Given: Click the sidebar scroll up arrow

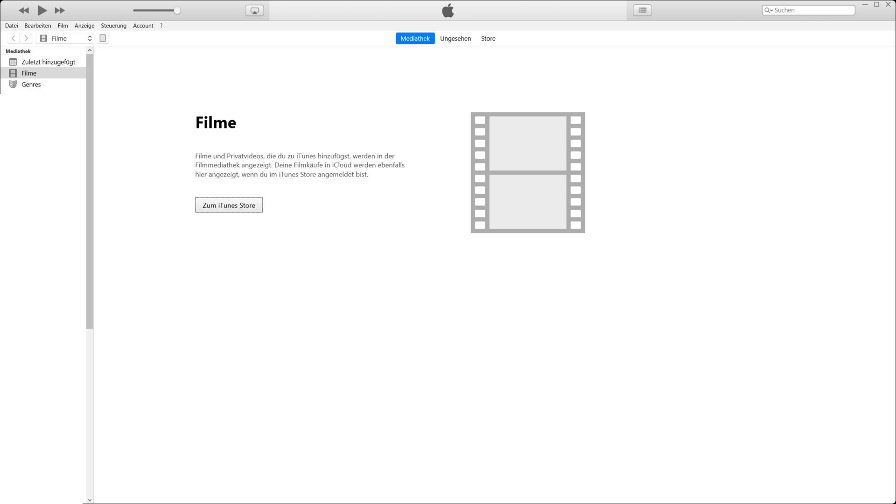Looking at the screenshot, I should 90,50.
